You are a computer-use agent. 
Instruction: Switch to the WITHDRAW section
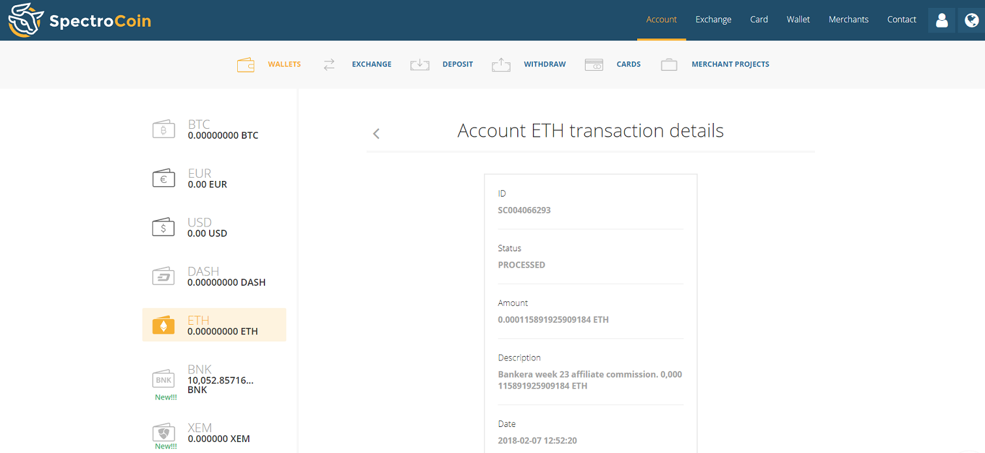(545, 64)
